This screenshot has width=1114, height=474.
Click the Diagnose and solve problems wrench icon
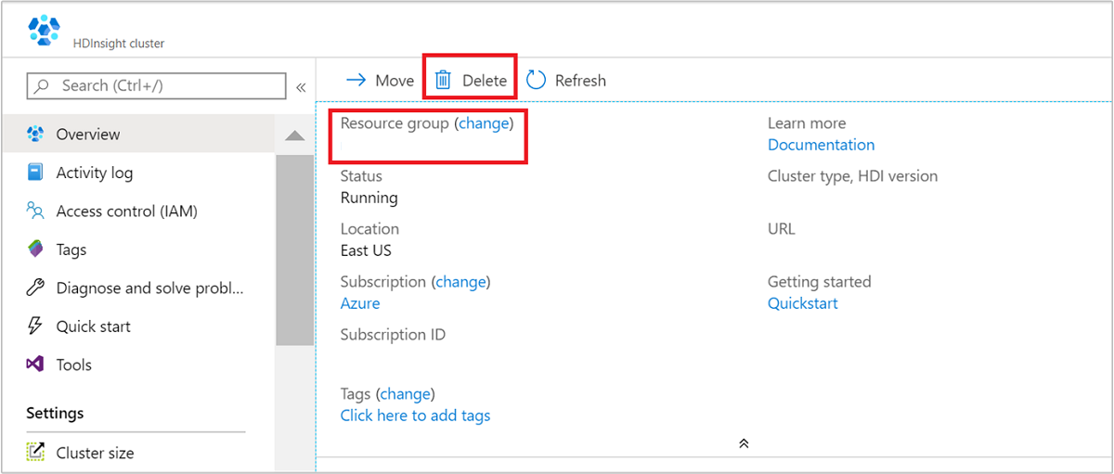click(35, 288)
